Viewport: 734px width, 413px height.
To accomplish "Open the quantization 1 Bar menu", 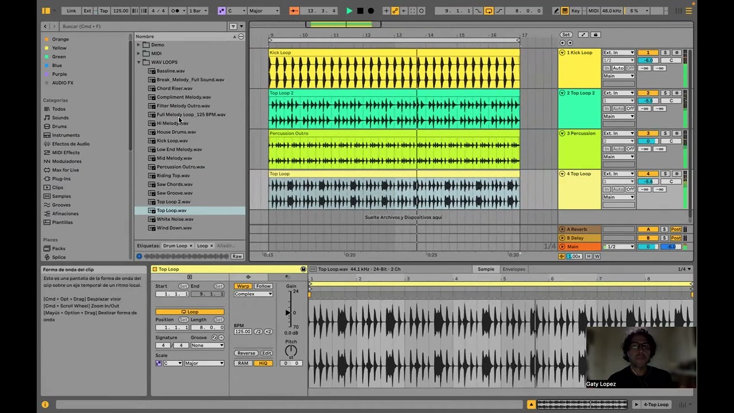I will 198,11.
